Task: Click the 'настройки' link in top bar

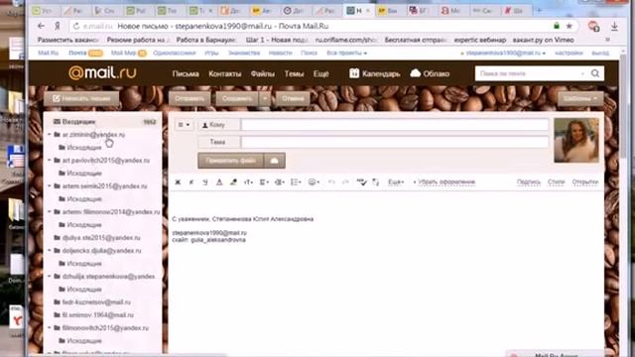Action: click(x=569, y=53)
